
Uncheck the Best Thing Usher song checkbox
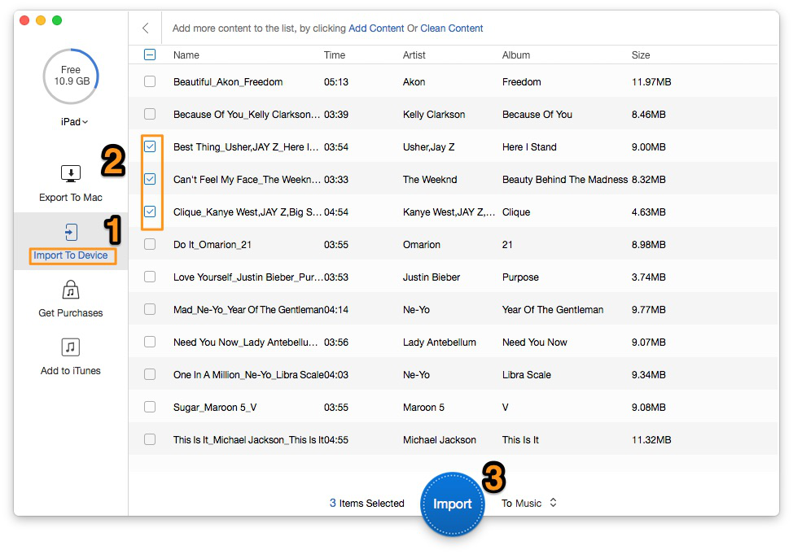pyautogui.click(x=150, y=146)
